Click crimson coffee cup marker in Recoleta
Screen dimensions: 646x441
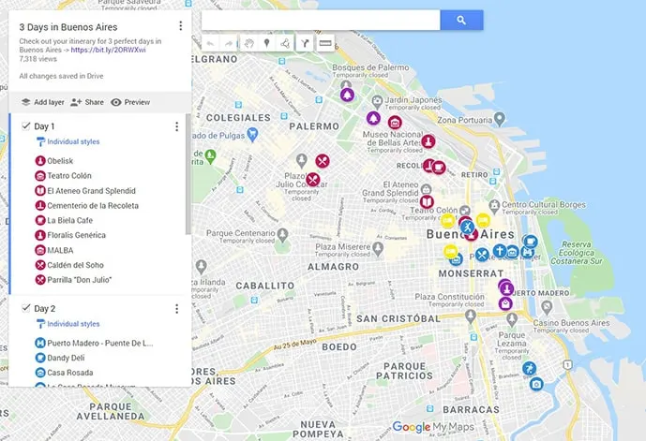tap(439, 168)
